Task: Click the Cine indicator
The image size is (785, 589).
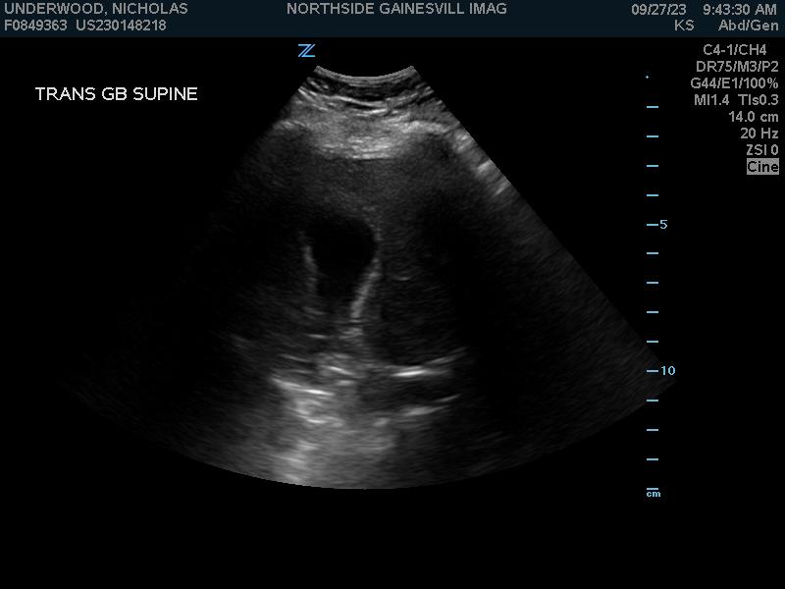Action: [x=762, y=167]
